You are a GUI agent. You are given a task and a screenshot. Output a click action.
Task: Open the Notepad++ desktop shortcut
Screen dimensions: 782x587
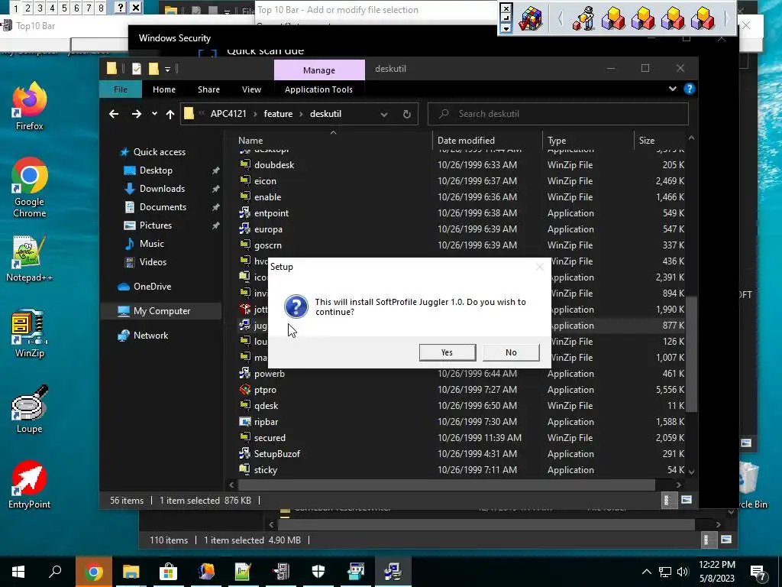tap(29, 258)
